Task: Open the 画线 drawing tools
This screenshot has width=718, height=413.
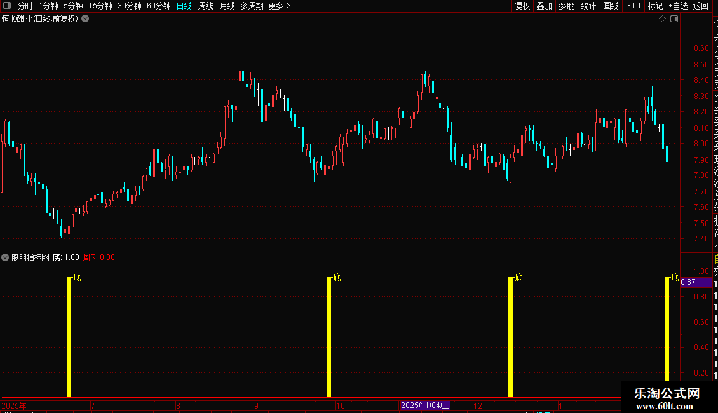Action: tap(611, 6)
